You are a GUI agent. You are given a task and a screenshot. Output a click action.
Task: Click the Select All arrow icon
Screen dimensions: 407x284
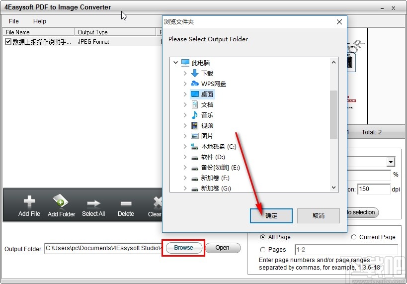pos(93,203)
